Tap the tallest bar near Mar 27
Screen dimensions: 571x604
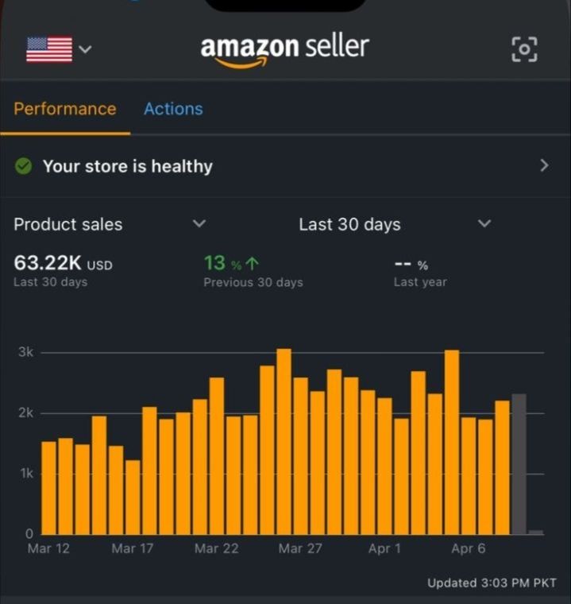tap(284, 441)
